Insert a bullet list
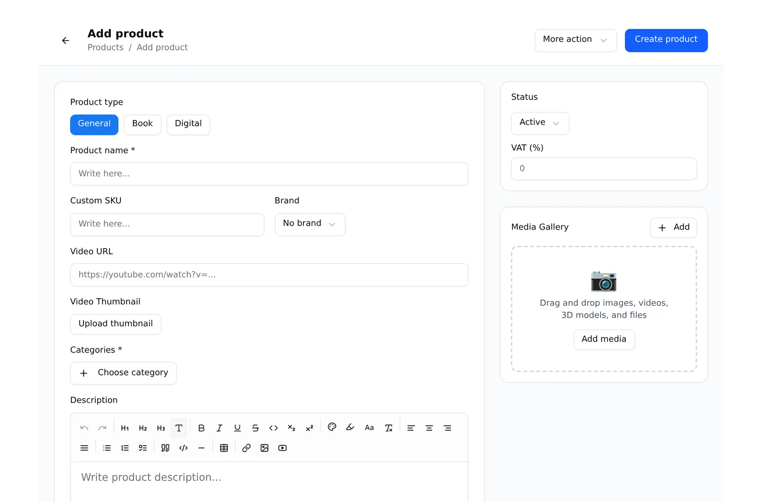 coord(107,448)
